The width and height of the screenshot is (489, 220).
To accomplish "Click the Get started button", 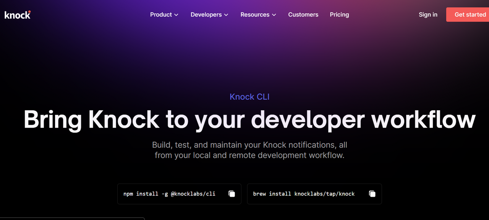I will pyautogui.click(x=468, y=14).
